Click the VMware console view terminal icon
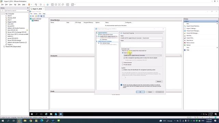This screenshot has height=123, width=219. pyautogui.click(x=68, y=4)
